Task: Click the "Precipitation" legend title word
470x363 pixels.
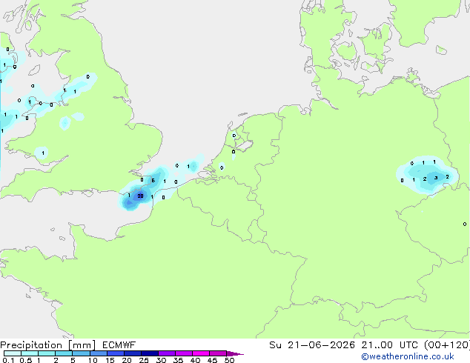Action: tap(31, 345)
